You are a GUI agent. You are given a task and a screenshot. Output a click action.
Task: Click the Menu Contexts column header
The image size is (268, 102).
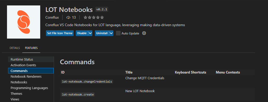point(228,72)
